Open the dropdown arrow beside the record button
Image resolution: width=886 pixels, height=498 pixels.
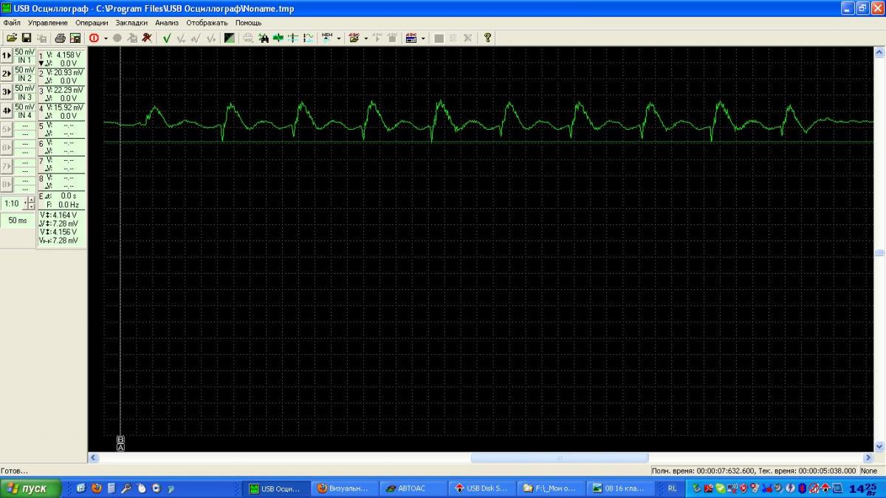point(106,38)
